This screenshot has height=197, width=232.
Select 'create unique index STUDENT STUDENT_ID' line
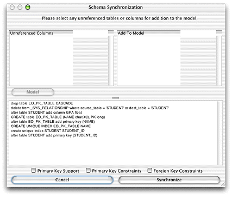tap(48, 131)
